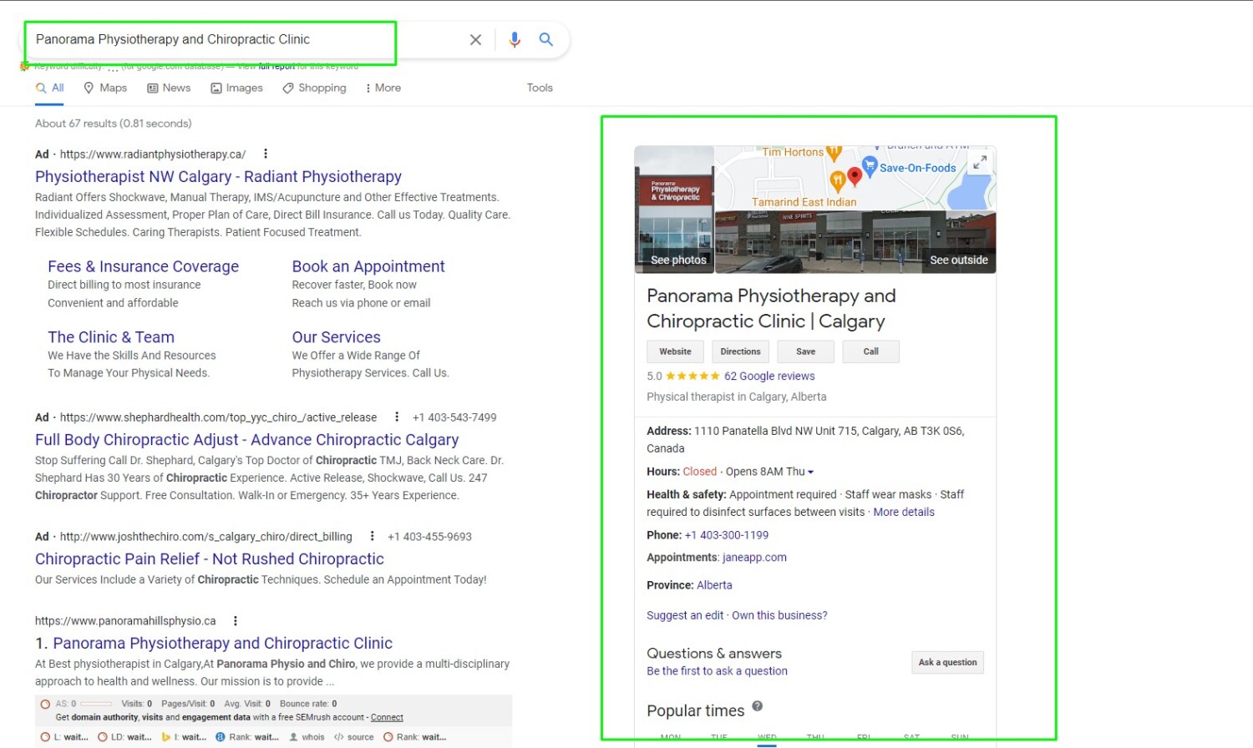Screen dimensions: 1253x748
Task: Open Physiotherapist NW Calgary - Radiant Physiotherapy ad
Action: [218, 176]
